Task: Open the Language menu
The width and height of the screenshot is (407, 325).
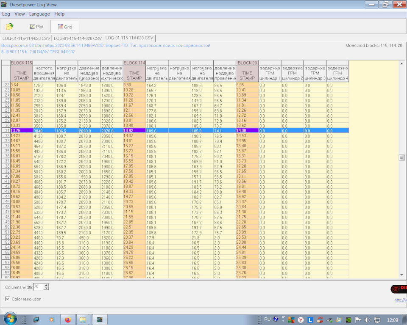Action: click(x=39, y=14)
